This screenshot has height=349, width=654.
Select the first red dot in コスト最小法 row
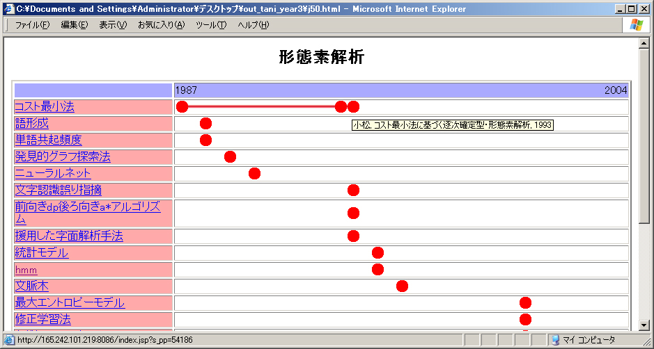click(x=182, y=106)
